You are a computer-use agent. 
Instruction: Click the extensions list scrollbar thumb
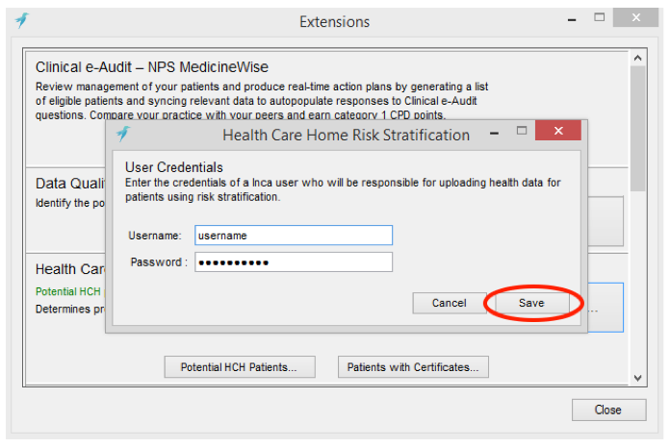coord(638,129)
